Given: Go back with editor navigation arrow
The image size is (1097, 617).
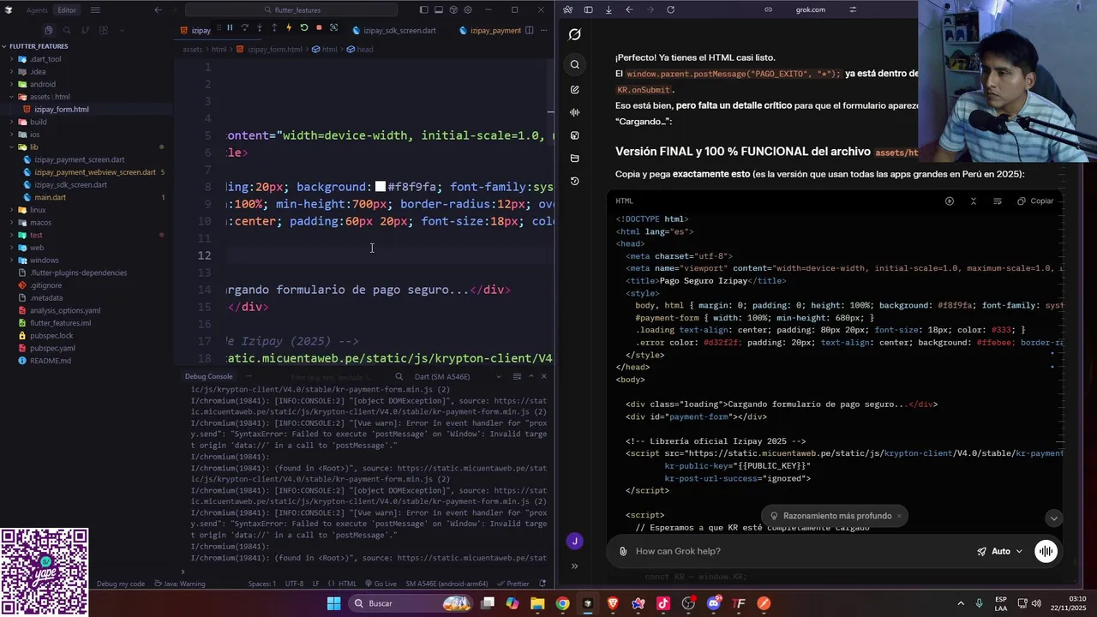Looking at the screenshot, I should (x=158, y=10).
